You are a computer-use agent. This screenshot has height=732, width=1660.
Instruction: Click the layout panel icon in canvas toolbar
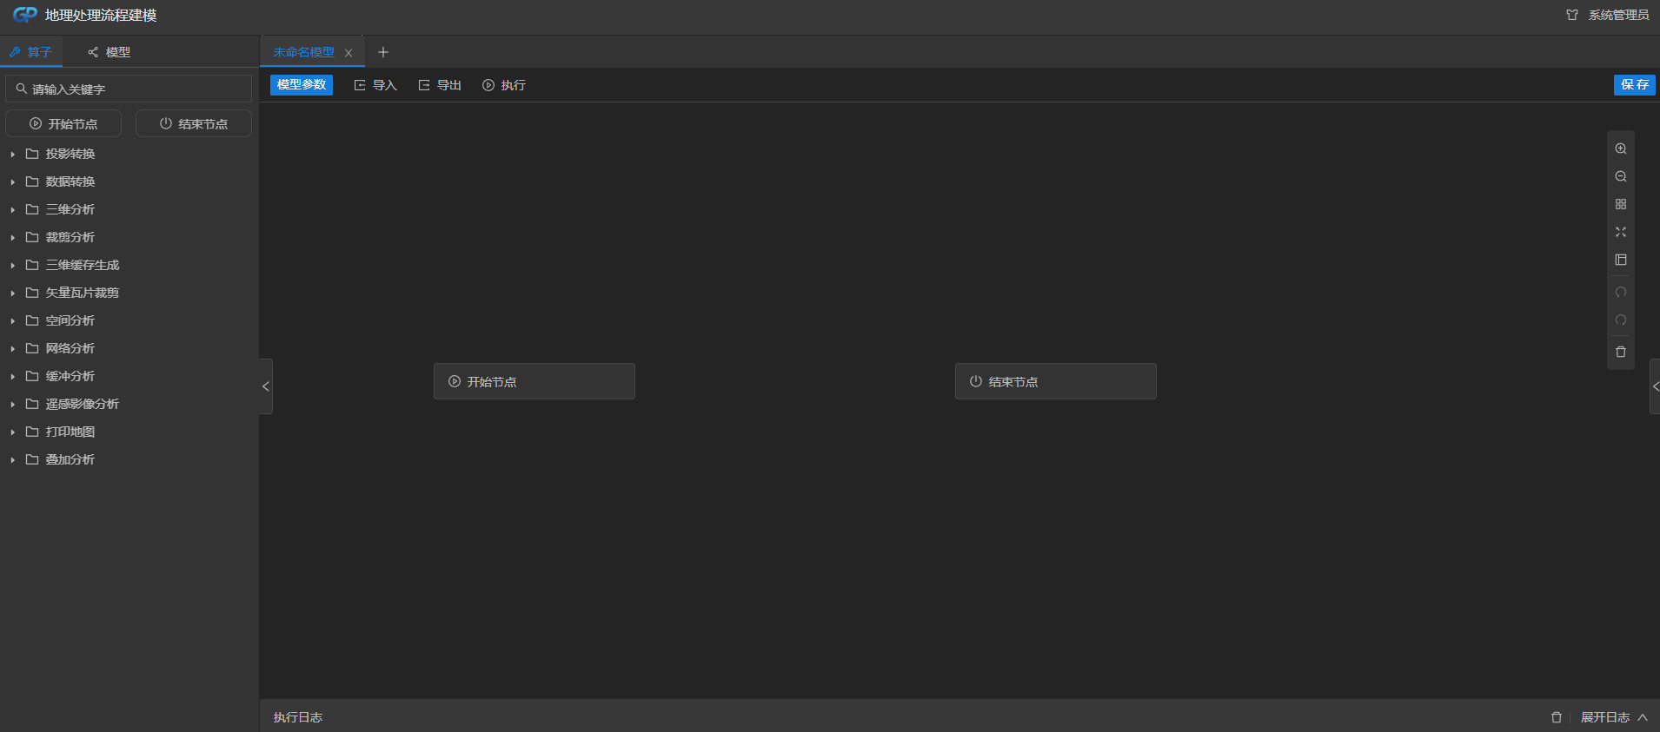(1621, 260)
